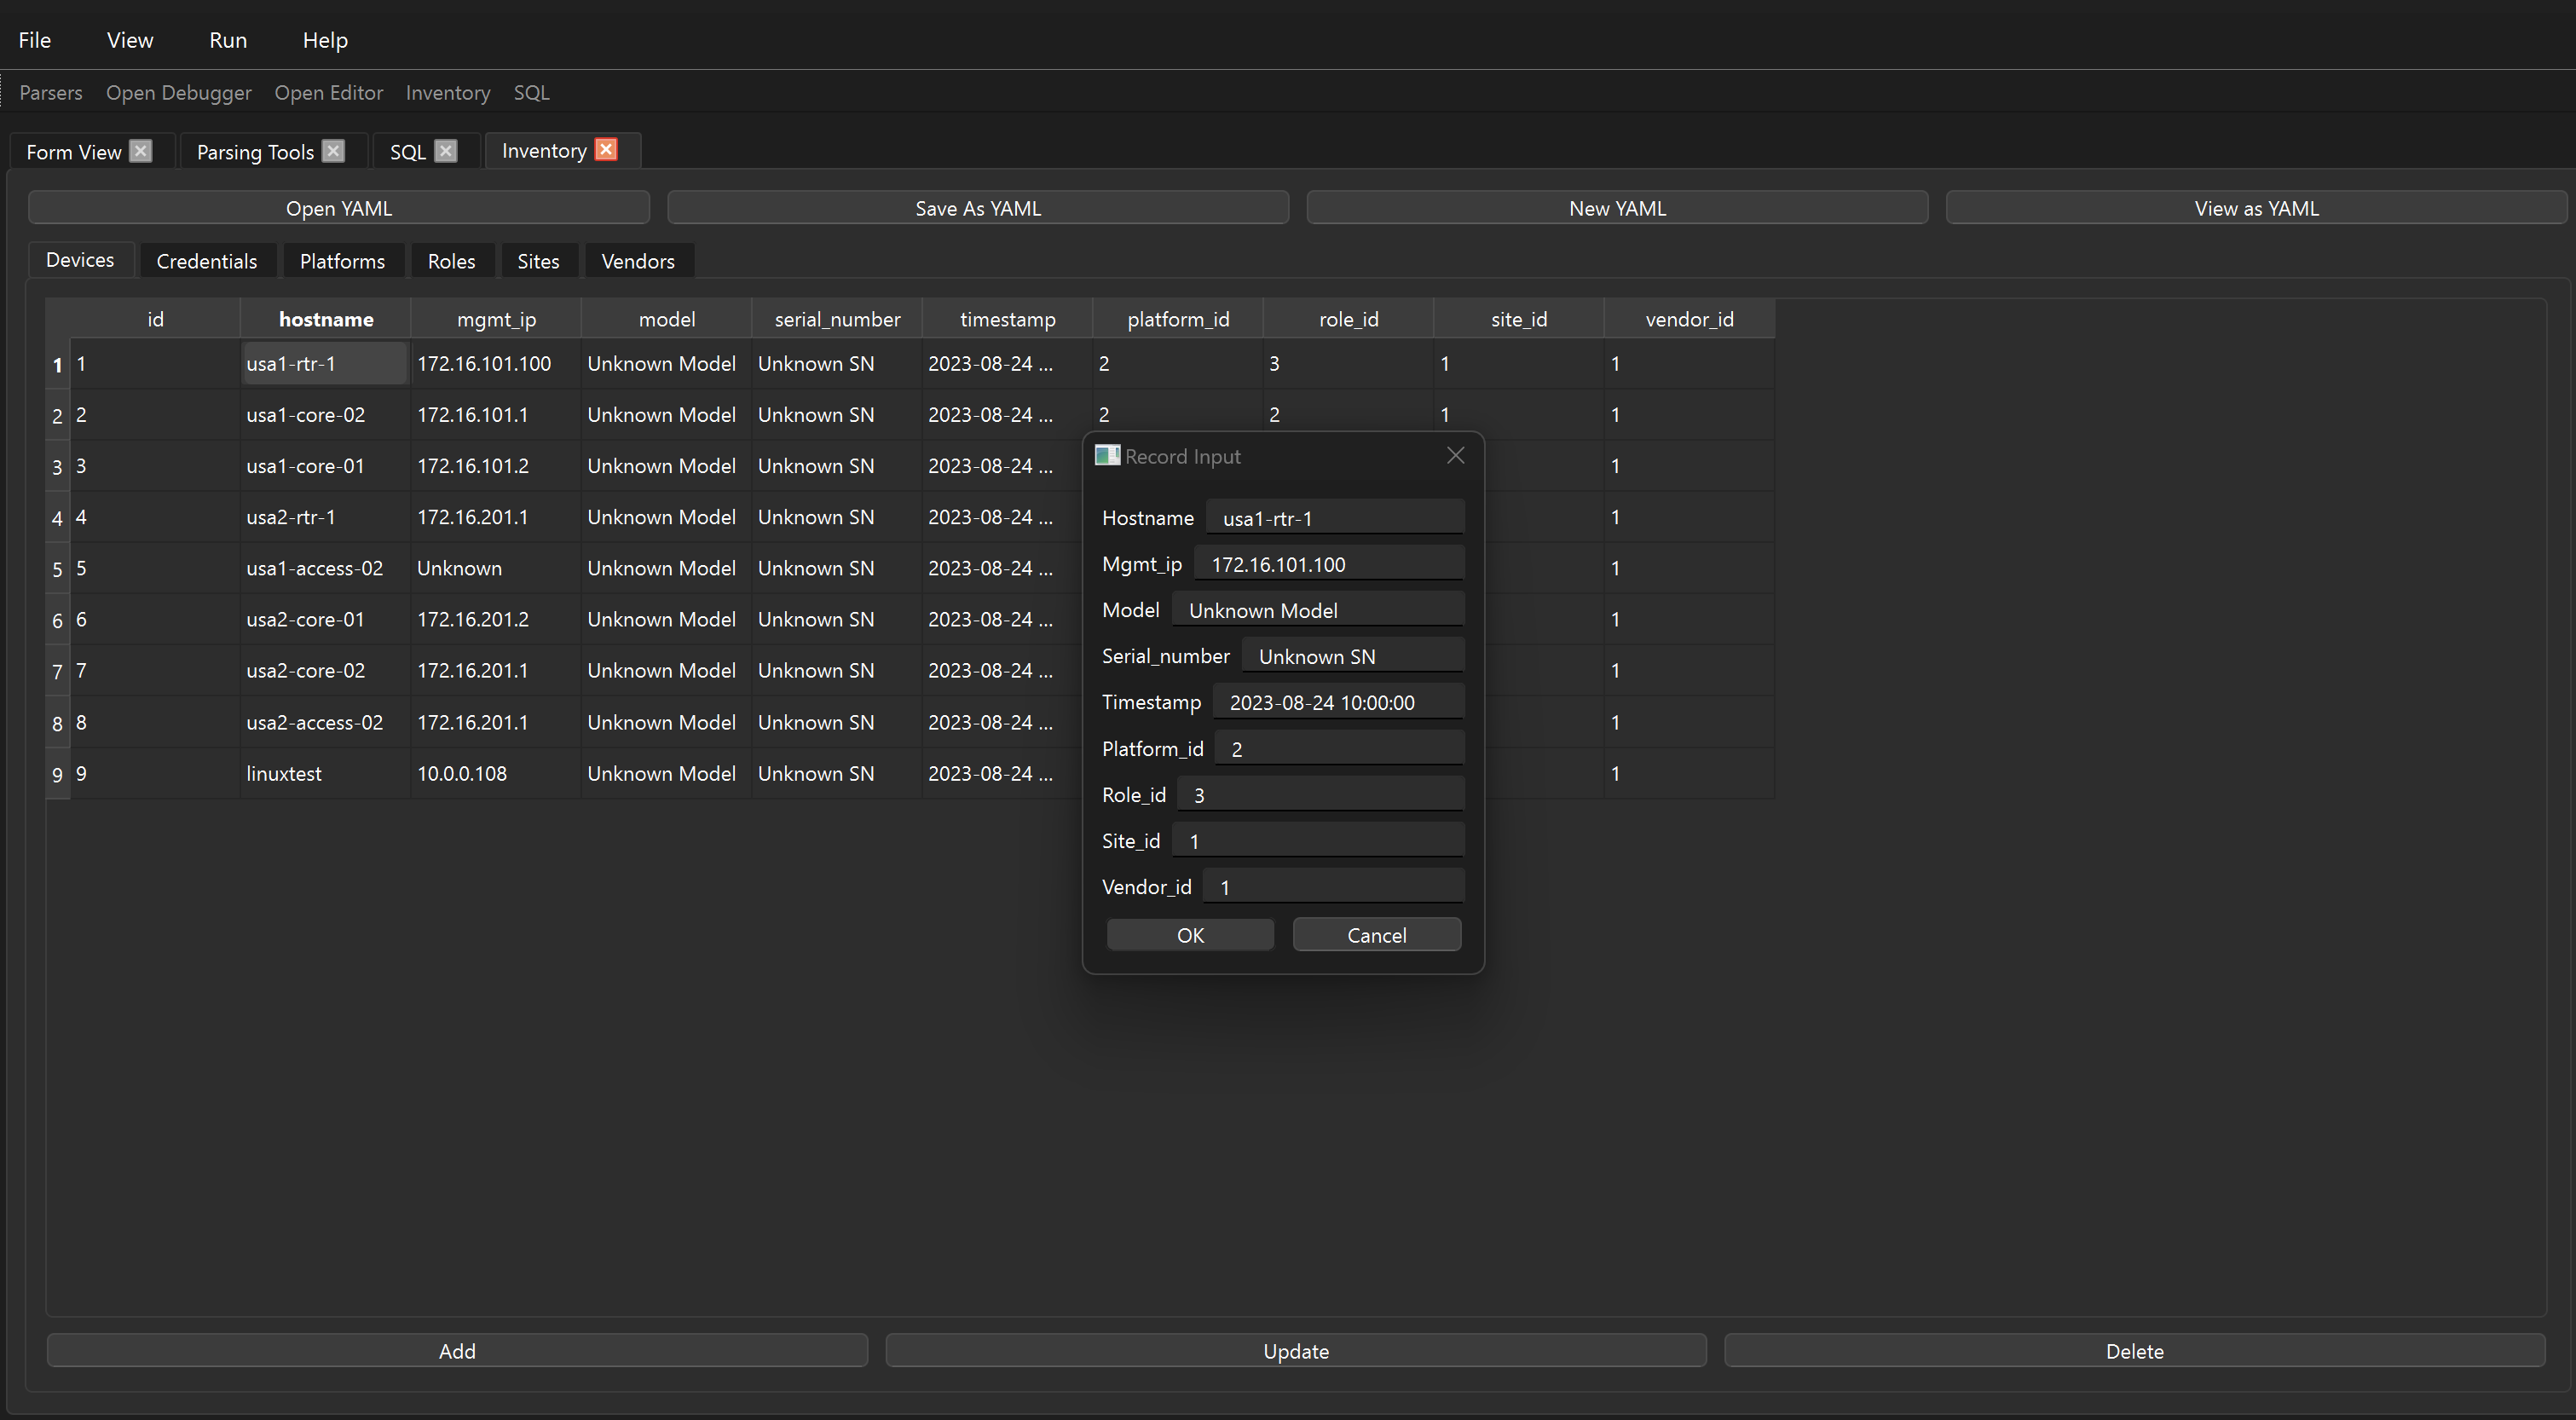Select the Sites tab
This screenshot has height=1420, width=2576.
pos(537,261)
